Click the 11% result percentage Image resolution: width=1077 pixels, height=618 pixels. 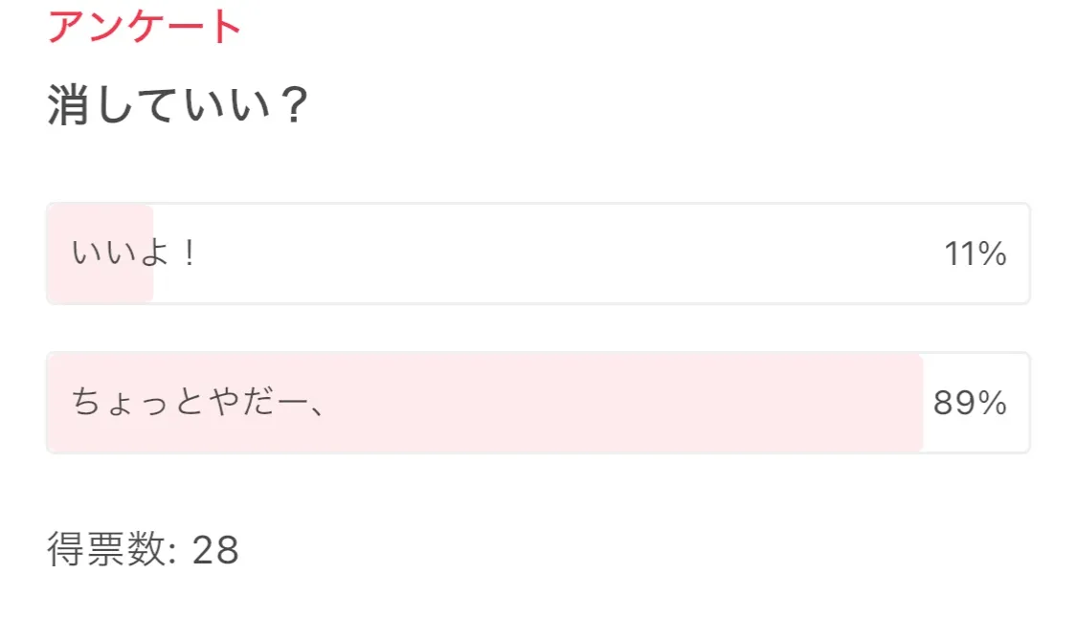click(x=975, y=254)
